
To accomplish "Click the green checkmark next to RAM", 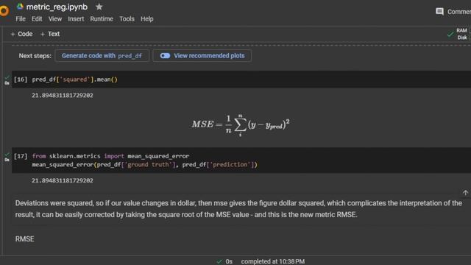I will pos(450,34).
